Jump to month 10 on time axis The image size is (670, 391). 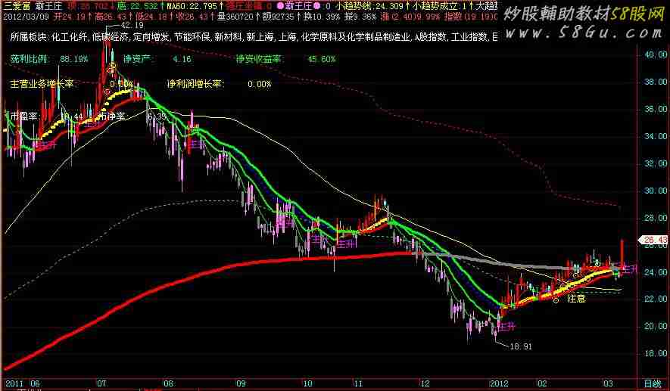[307, 383]
